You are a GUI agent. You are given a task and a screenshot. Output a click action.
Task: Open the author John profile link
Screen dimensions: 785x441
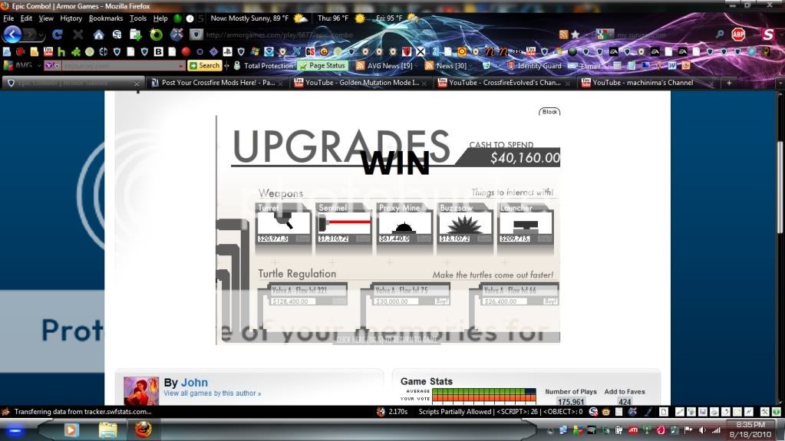pos(194,383)
